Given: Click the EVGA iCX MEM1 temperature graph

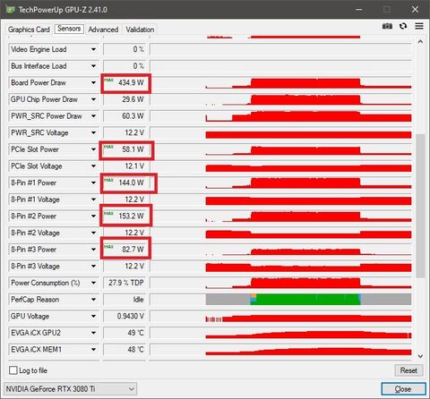Looking at the screenshot, I should [280, 350].
